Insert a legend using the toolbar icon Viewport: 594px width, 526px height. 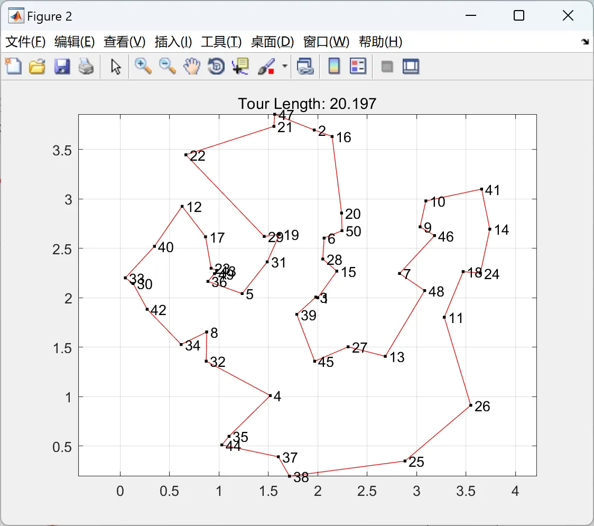(x=358, y=66)
